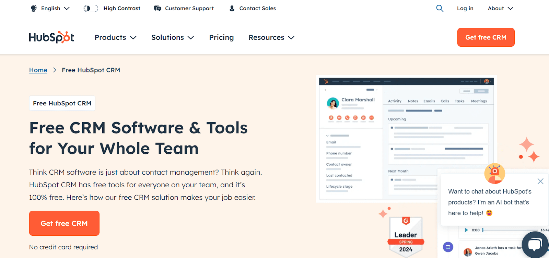Click the Free HubSpot CRM breadcrumb text
The height and width of the screenshot is (258, 549).
click(x=91, y=70)
